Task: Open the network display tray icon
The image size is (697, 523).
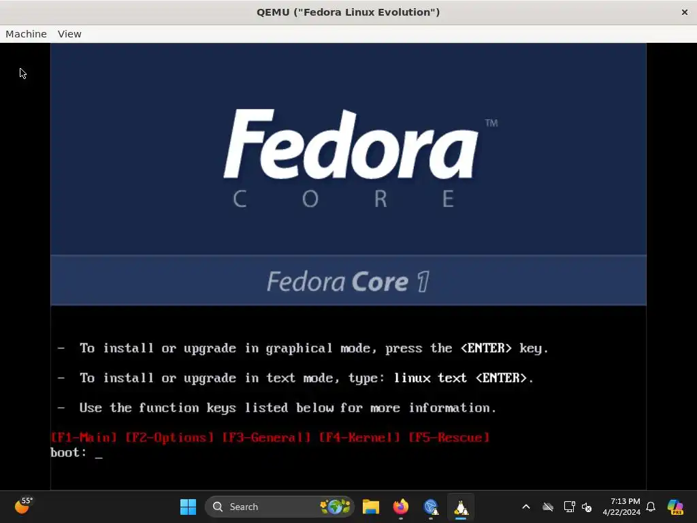Action: point(569,507)
